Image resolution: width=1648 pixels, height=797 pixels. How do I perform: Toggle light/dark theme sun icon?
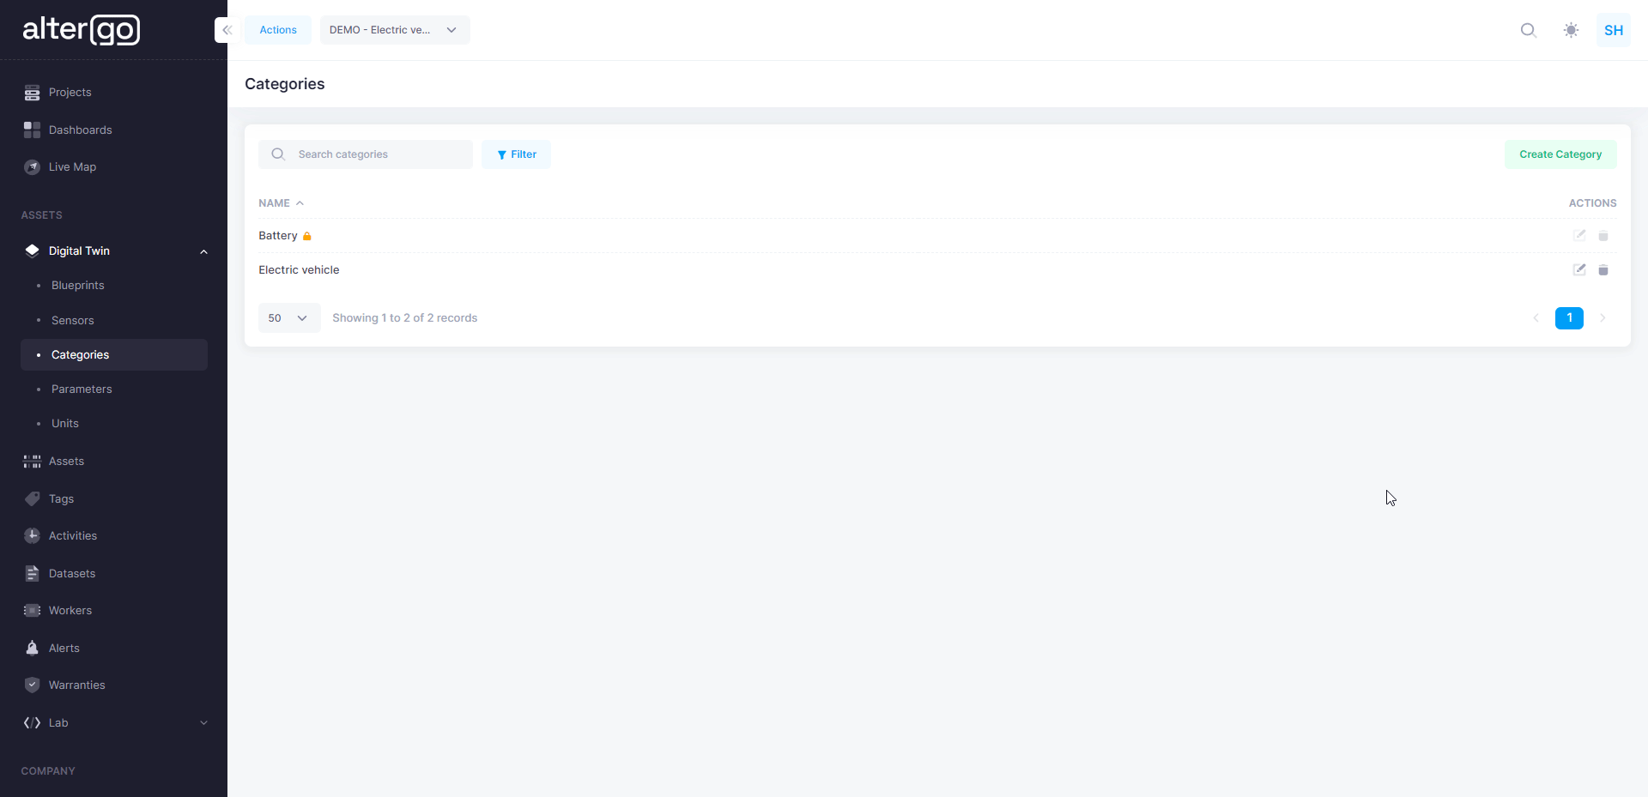(1571, 30)
